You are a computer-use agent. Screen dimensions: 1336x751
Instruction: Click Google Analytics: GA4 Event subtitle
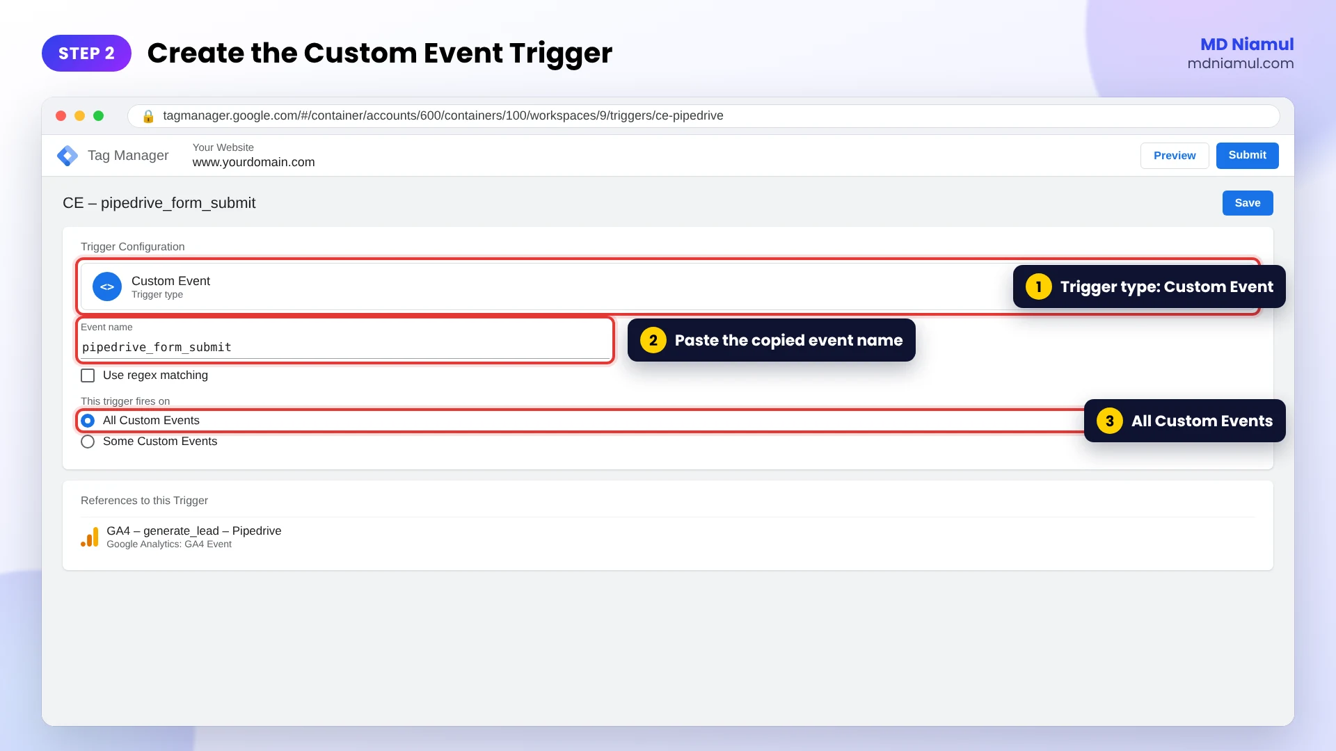click(x=169, y=544)
